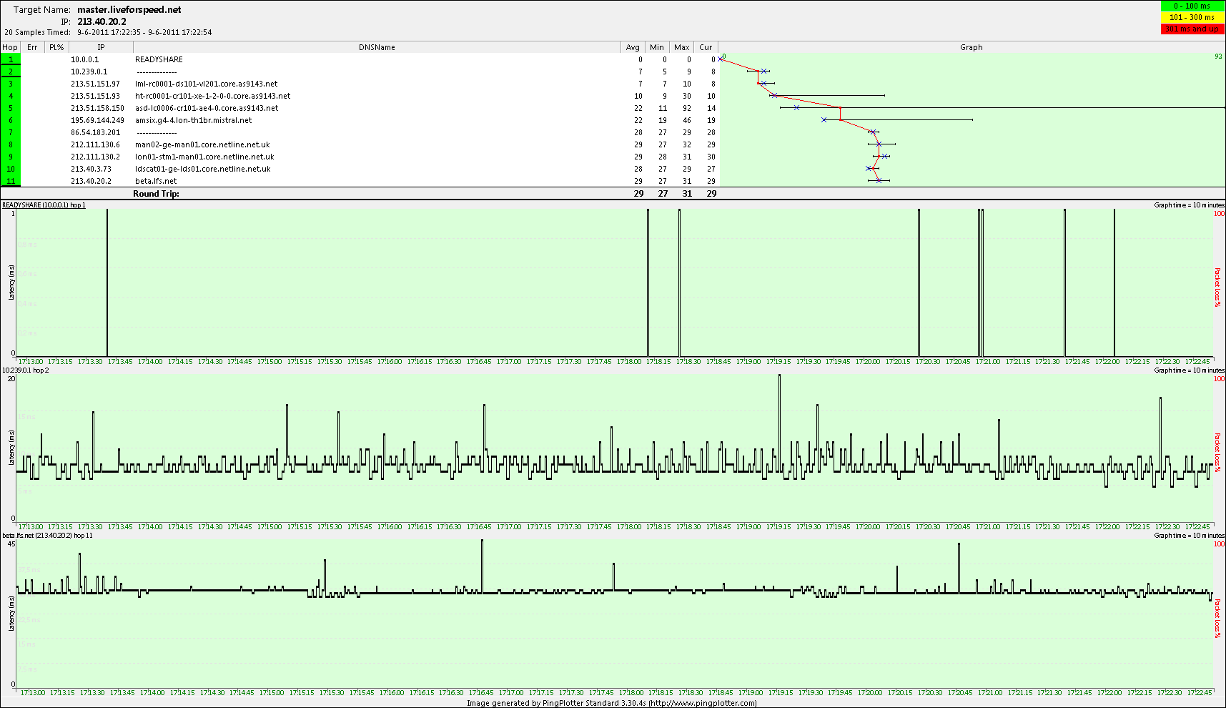Viewport: 1226px width, 708px height.
Task: Click the Max value 92 in hop 5 row
Action: point(686,108)
